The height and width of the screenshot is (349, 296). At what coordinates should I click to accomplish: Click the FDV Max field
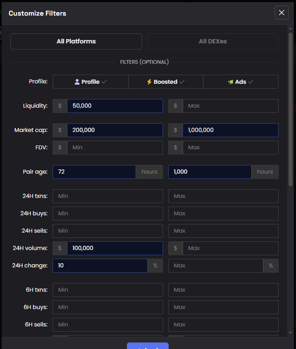(x=230, y=147)
